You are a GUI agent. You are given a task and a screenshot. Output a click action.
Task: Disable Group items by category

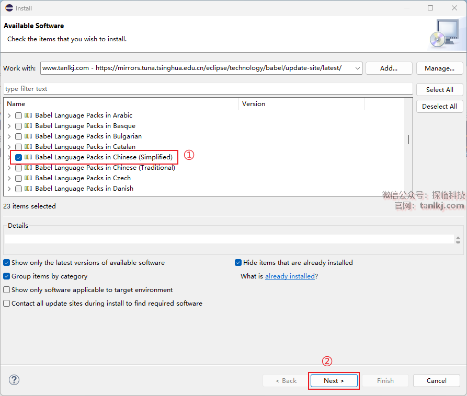7,276
